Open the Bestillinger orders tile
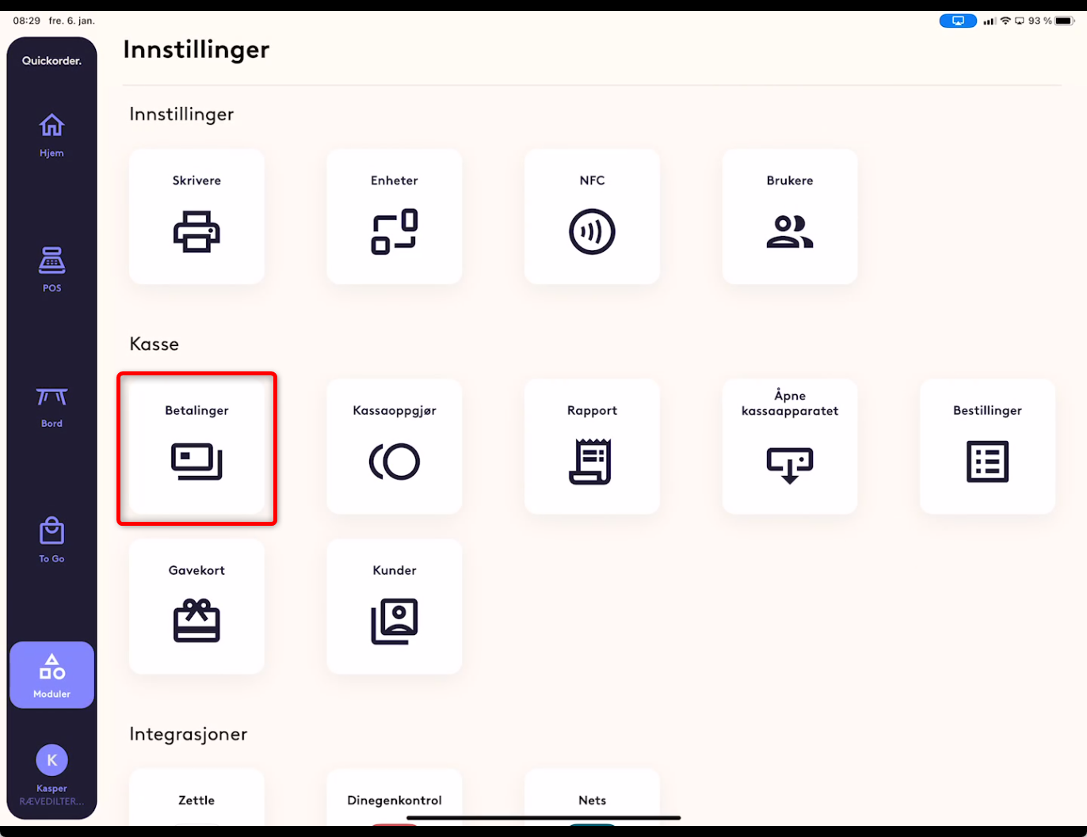Image resolution: width=1087 pixels, height=837 pixels. (x=987, y=447)
